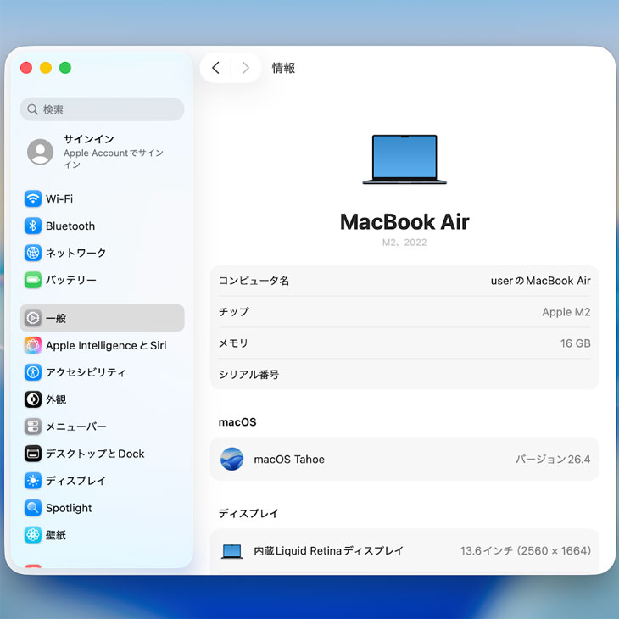Click the 検索 search field

[x=102, y=109]
